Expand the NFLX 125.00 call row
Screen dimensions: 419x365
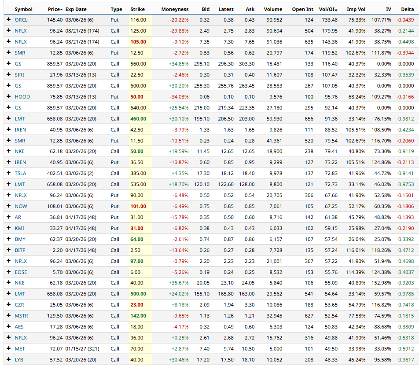click(8, 31)
